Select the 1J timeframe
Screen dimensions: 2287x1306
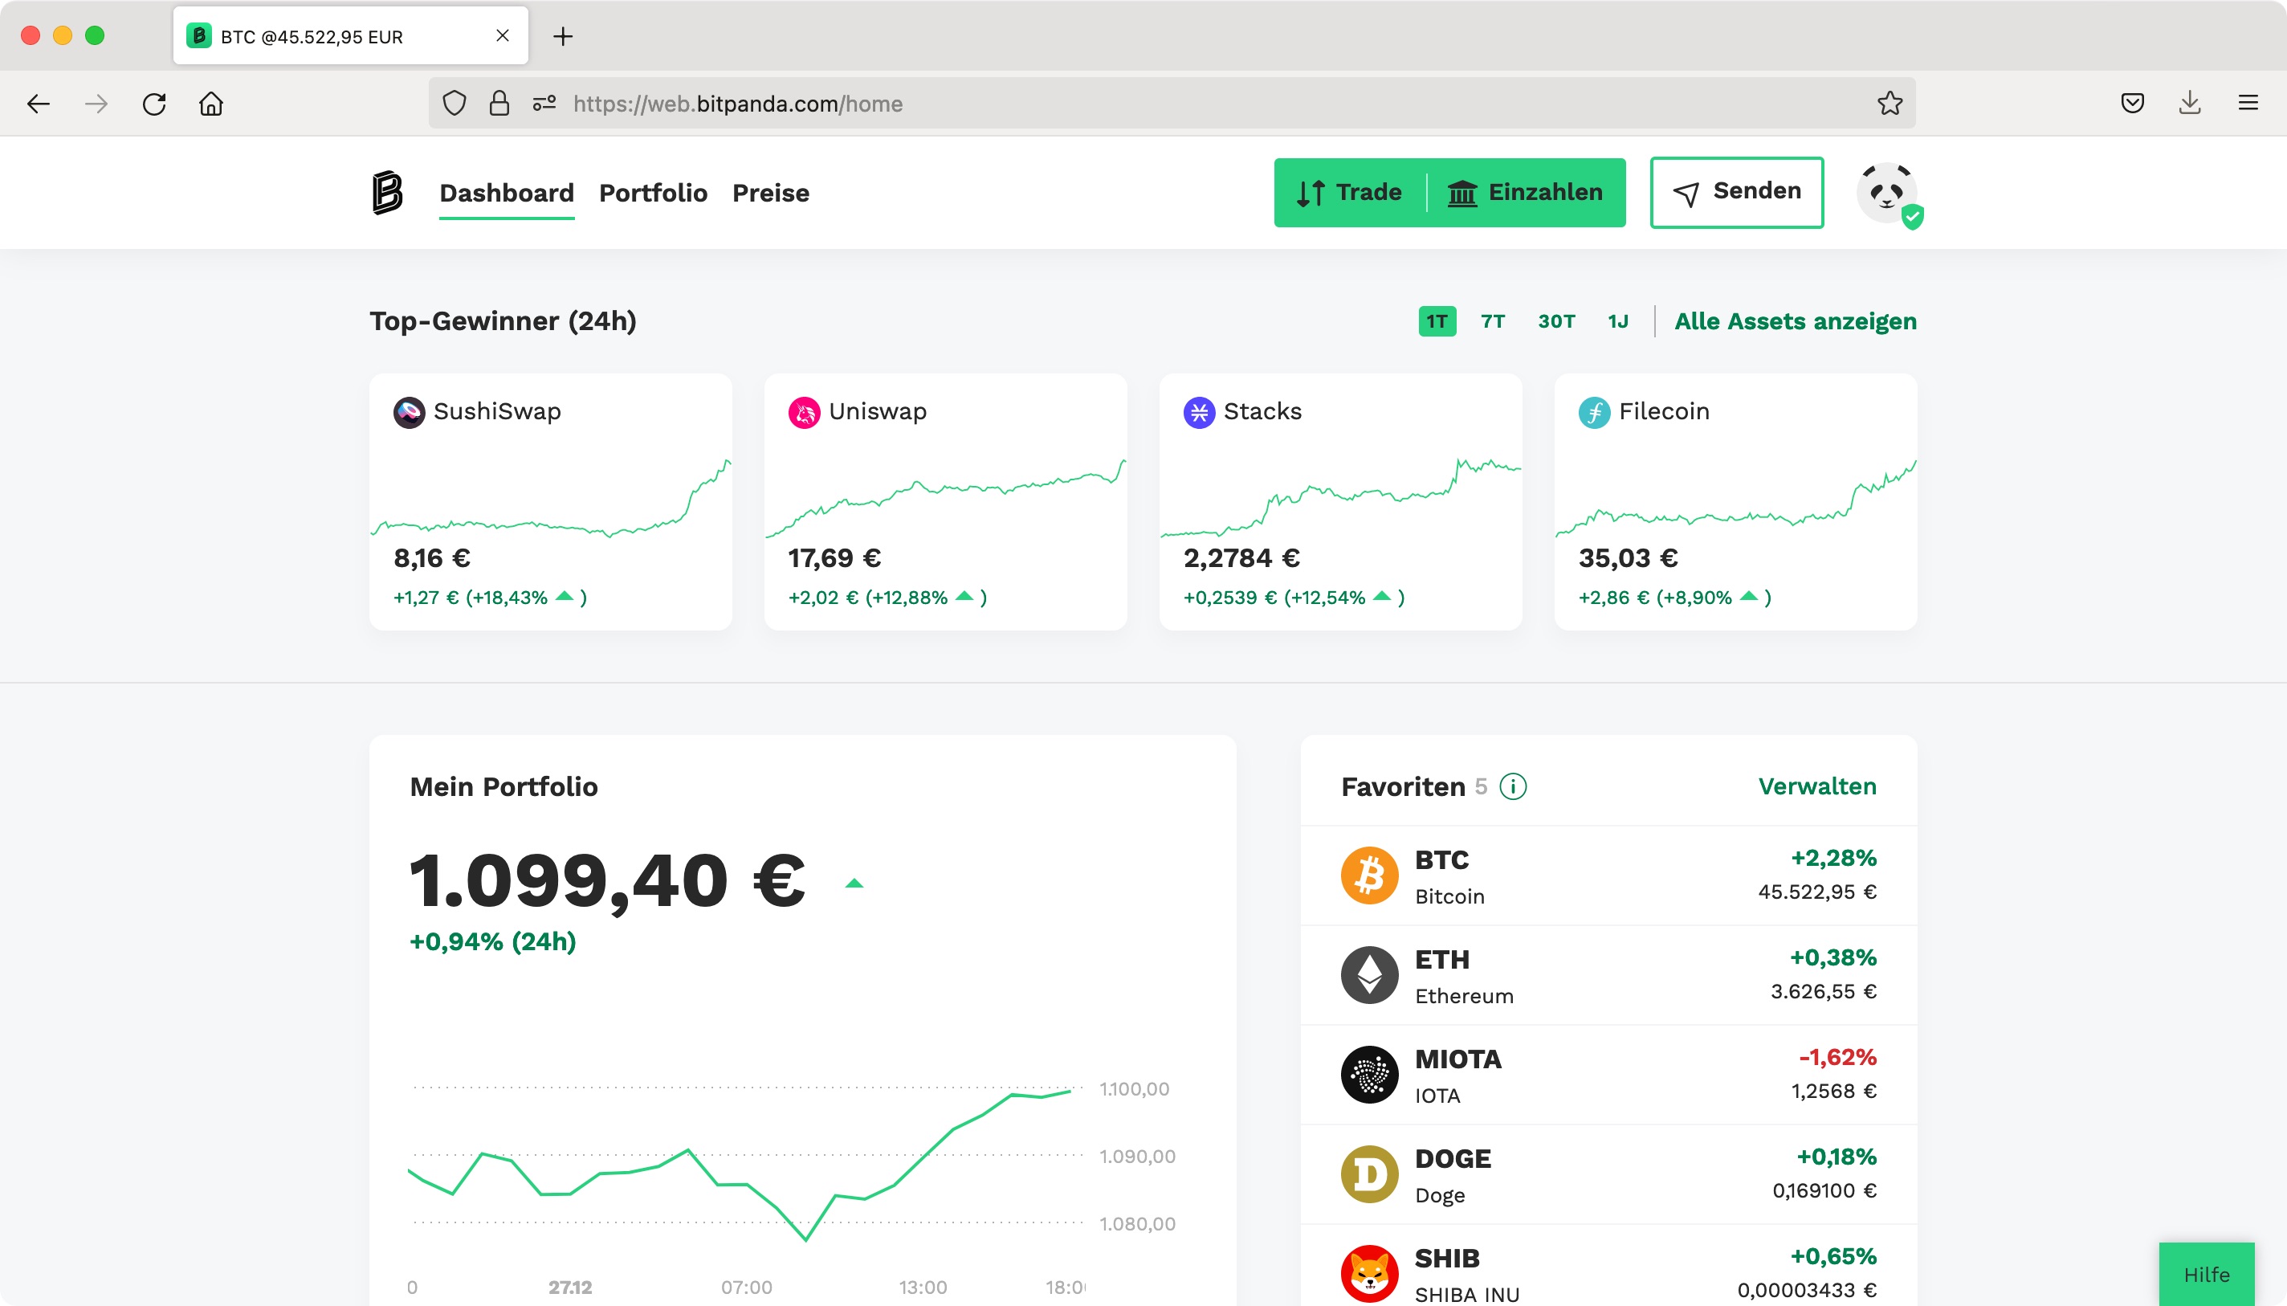(x=1617, y=321)
